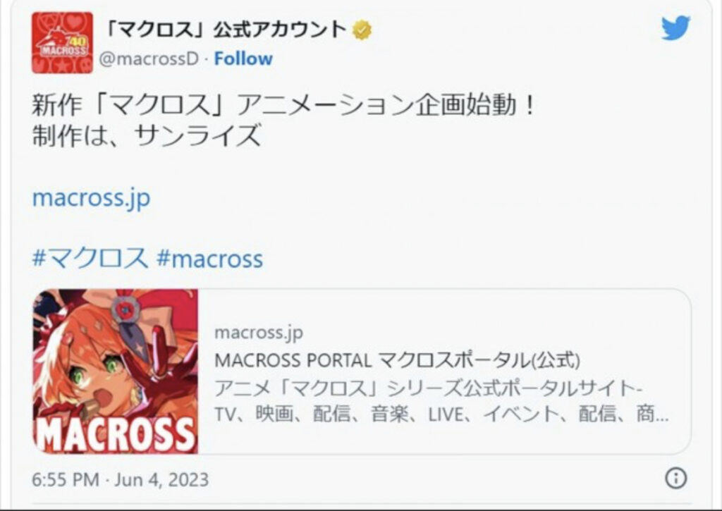Open the Macross 40th anniversary profile avatar
This screenshot has height=511, width=722.
click(62, 43)
